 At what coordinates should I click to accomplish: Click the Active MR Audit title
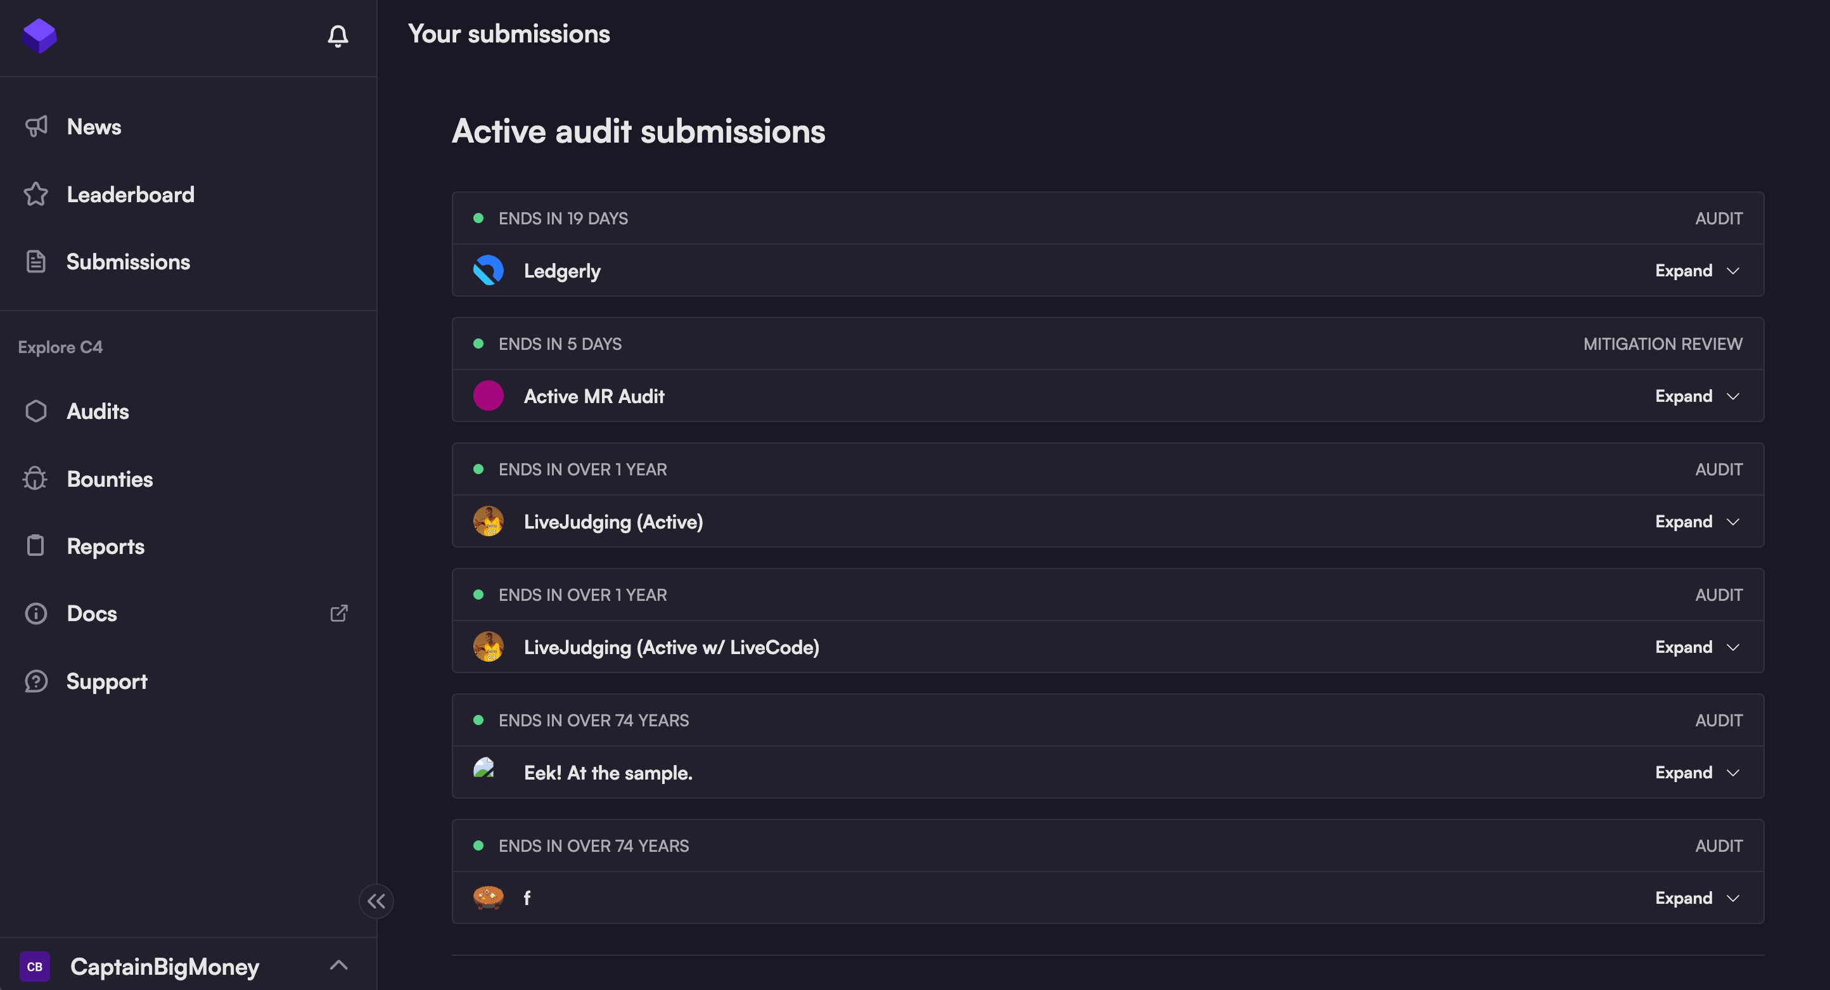(x=594, y=396)
